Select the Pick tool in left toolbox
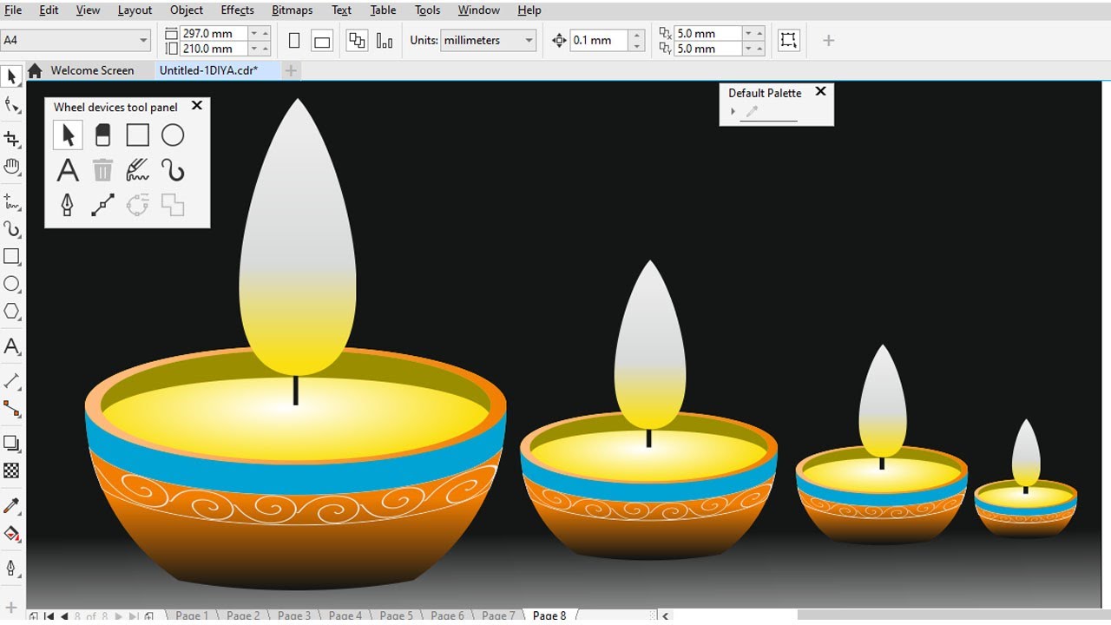The height and width of the screenshot is (625, 1111). 11,77
